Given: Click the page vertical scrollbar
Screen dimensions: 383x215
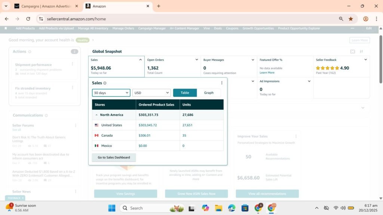Looking at the screenshot, I should coord(380,59).
